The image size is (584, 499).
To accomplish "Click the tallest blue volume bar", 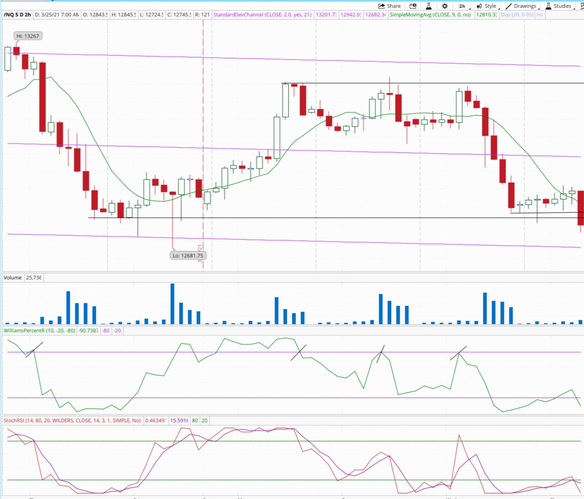I will (172, 304).
